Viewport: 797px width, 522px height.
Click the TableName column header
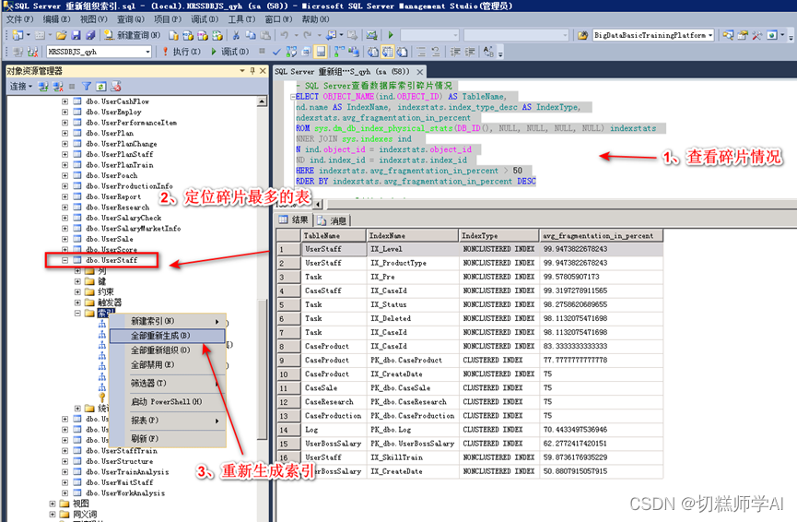tap(334, 235)
